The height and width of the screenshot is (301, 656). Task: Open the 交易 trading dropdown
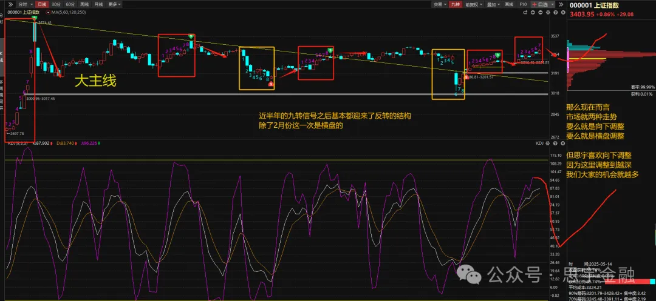click(x=440, y=4)
